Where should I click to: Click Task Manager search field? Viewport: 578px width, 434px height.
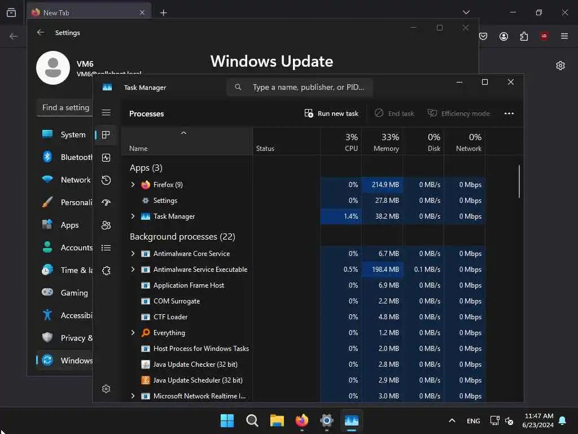300,87
